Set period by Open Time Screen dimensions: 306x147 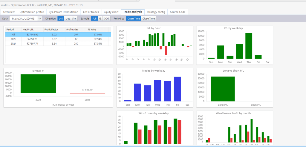tap(134, 19)
